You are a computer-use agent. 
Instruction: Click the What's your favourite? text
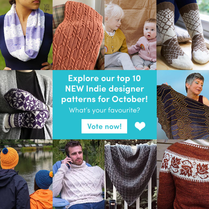click(x=104, y=110)
